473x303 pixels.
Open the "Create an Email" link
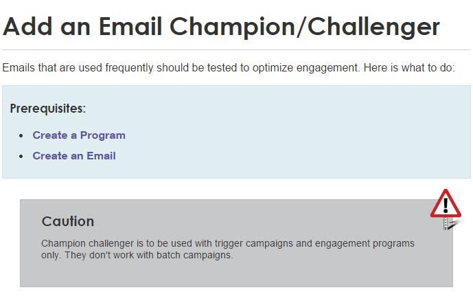[74, 156]
